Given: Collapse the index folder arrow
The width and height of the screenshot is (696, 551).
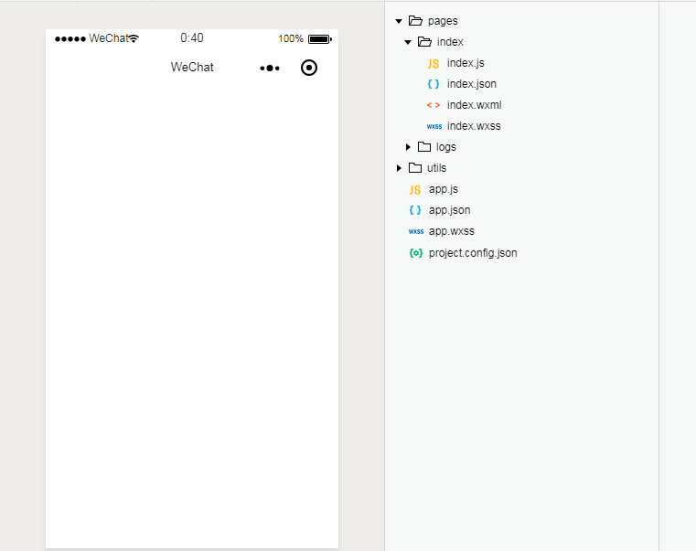Looking at the screenshot, I should point(408,42).
